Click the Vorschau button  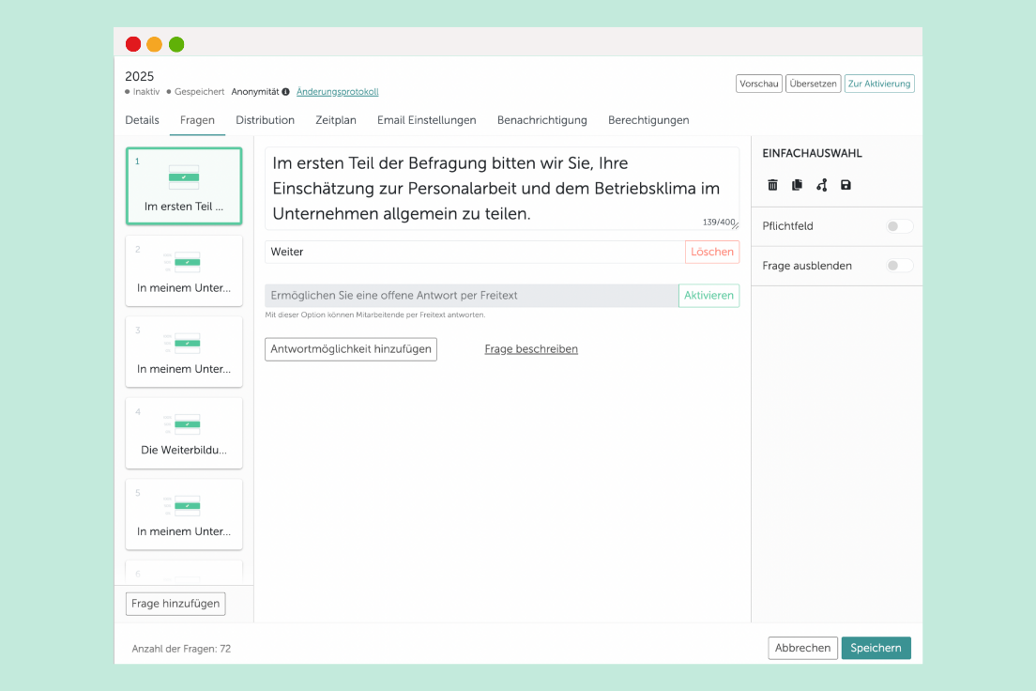tap(758, 84)
